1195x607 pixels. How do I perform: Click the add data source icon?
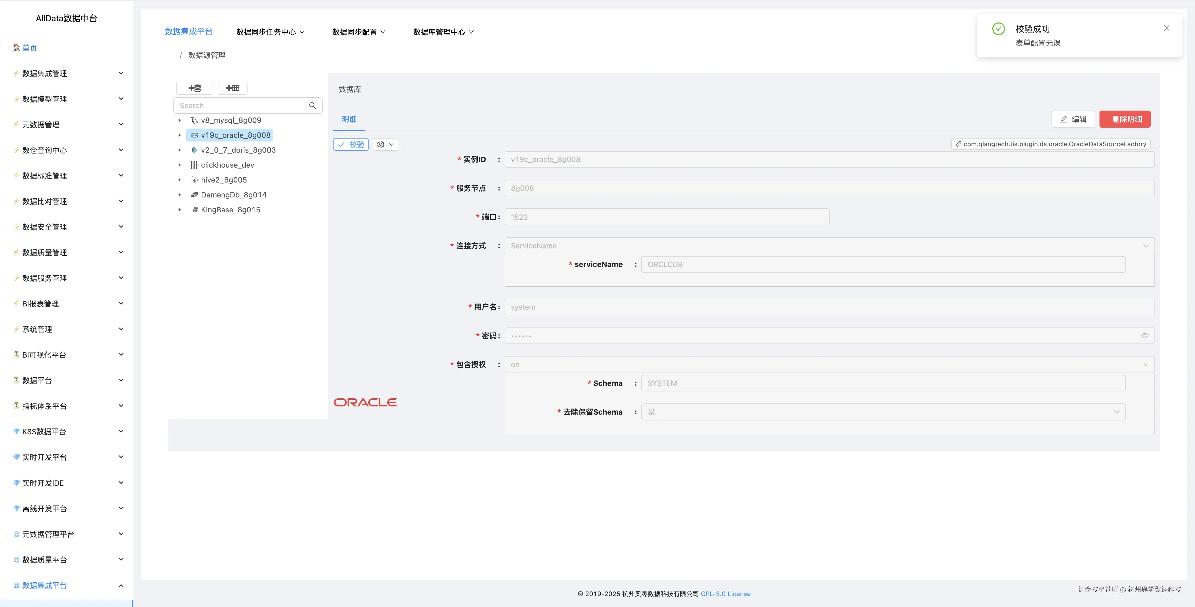click(194, 88)
